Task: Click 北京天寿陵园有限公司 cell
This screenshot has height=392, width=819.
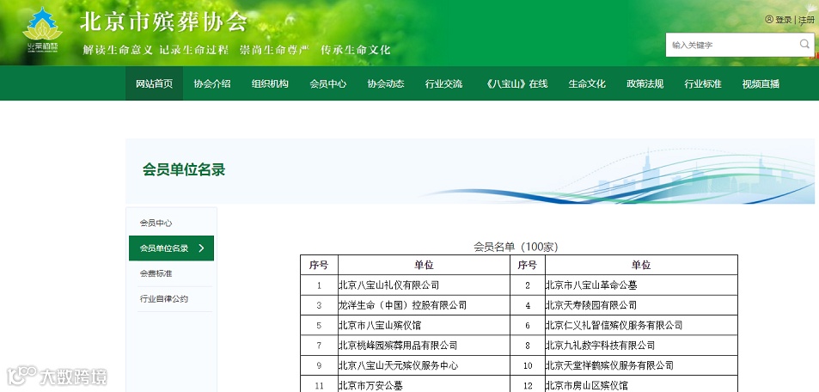Action: [x=641, y=305]
